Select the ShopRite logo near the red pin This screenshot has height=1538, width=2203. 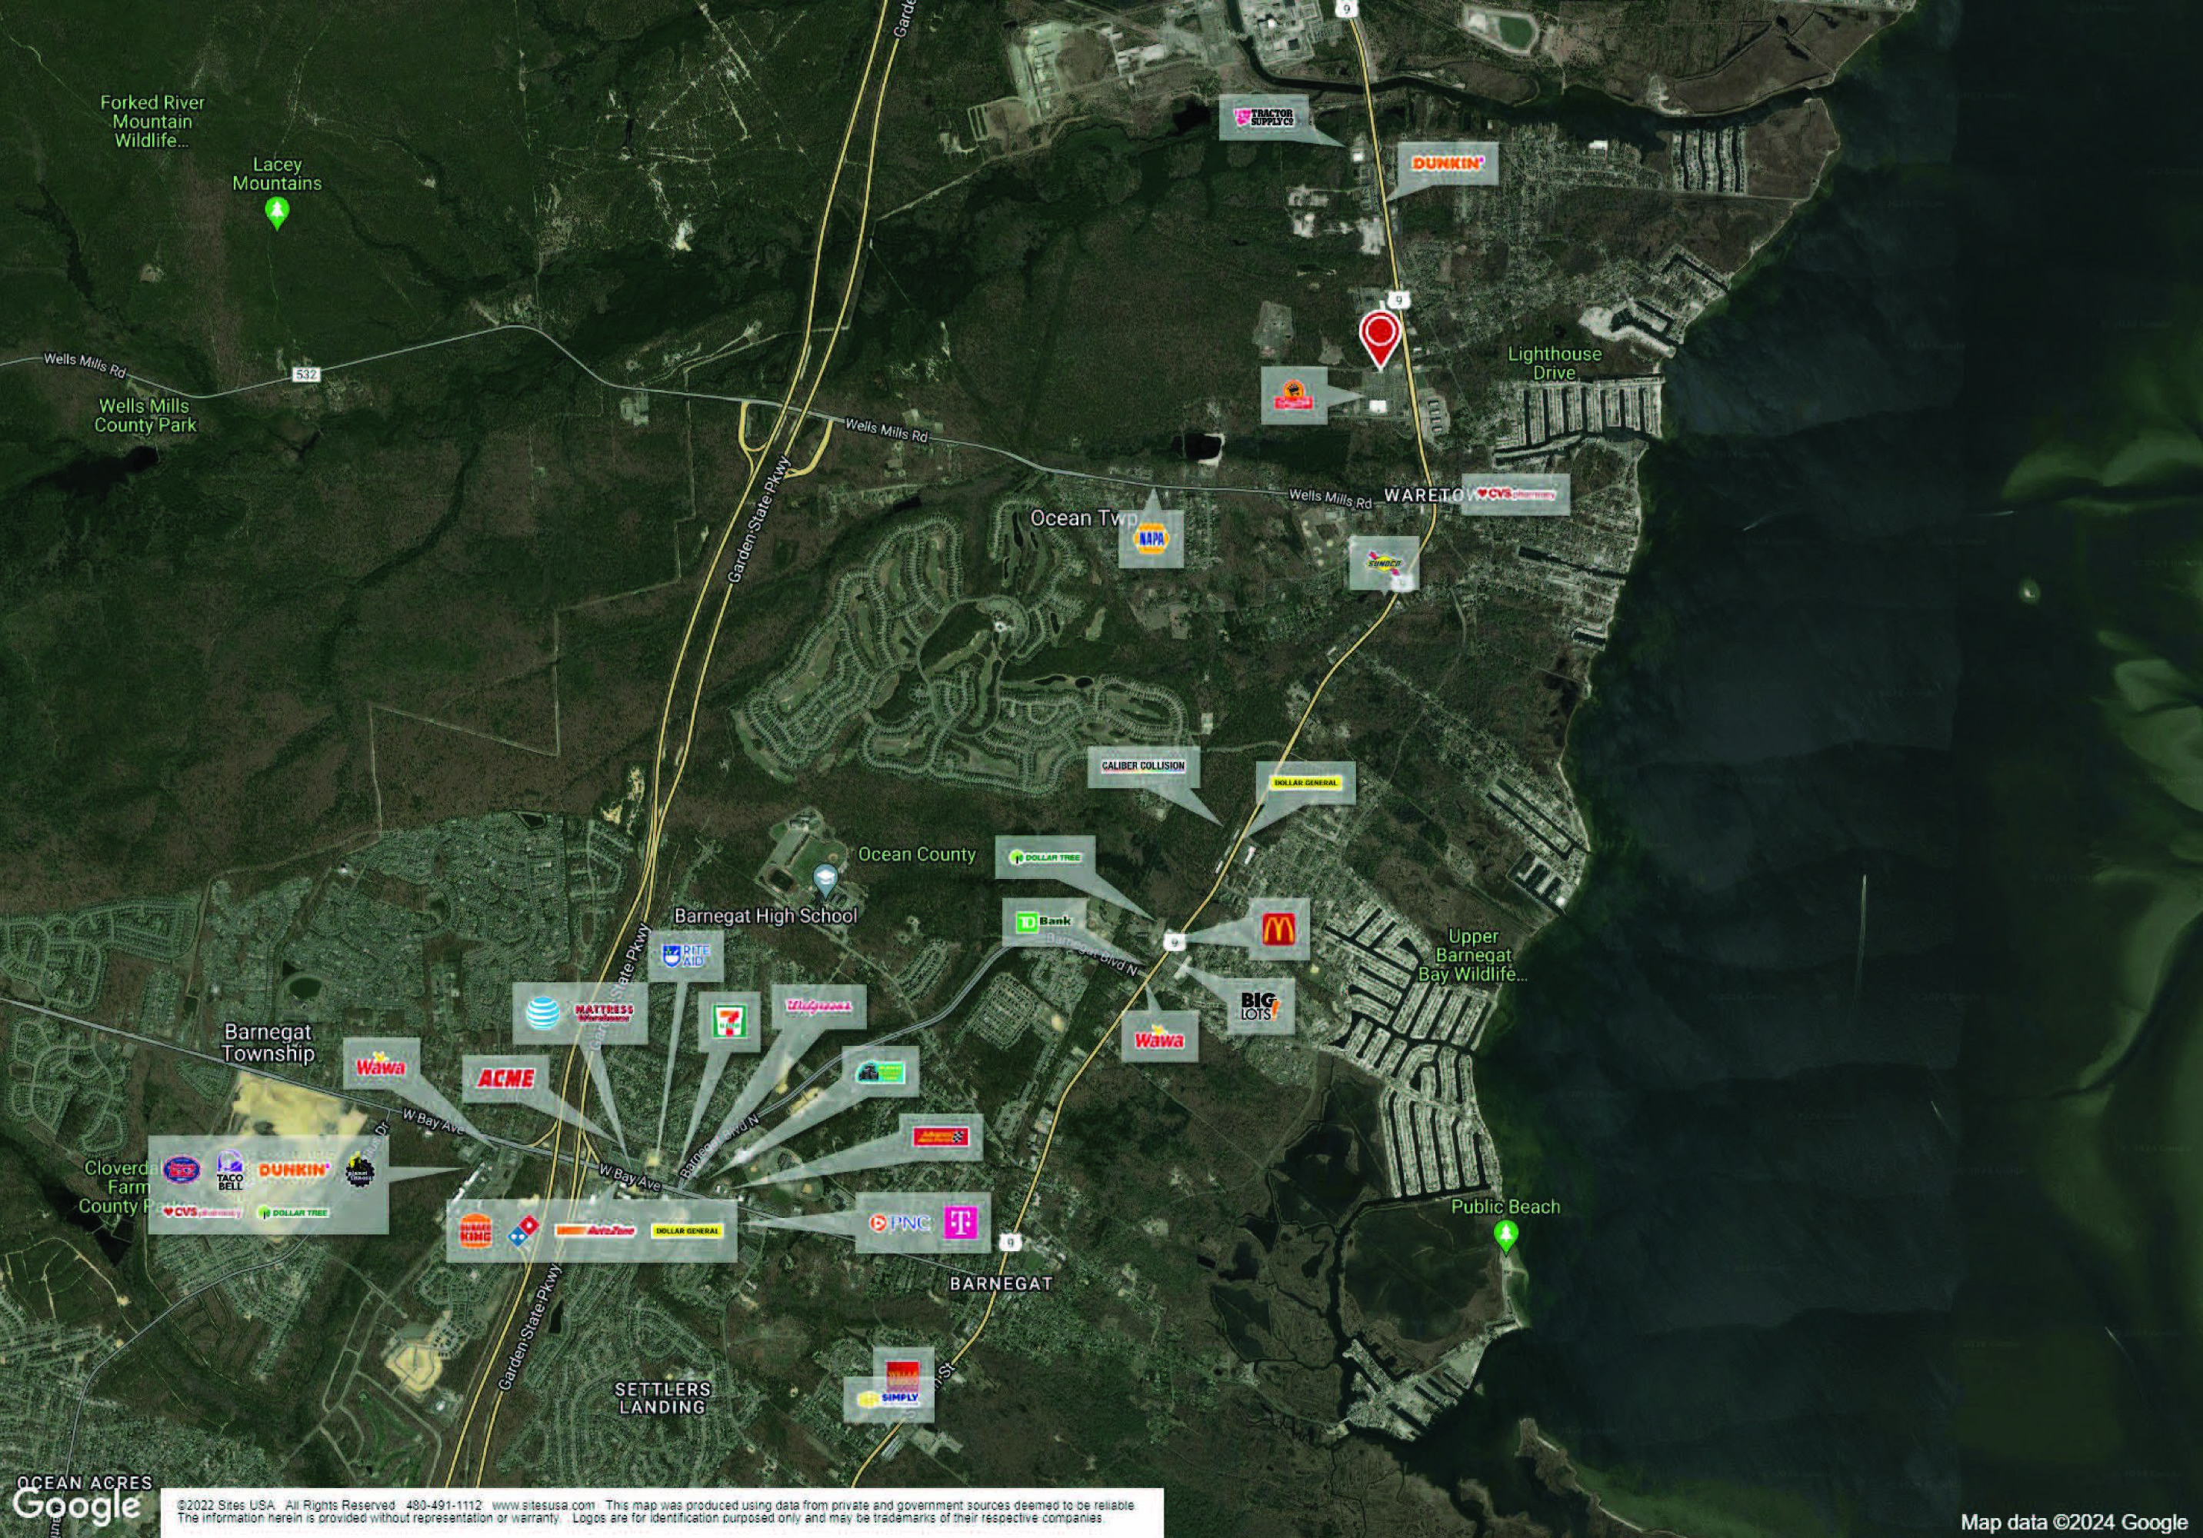click(x=1292, y=394)
